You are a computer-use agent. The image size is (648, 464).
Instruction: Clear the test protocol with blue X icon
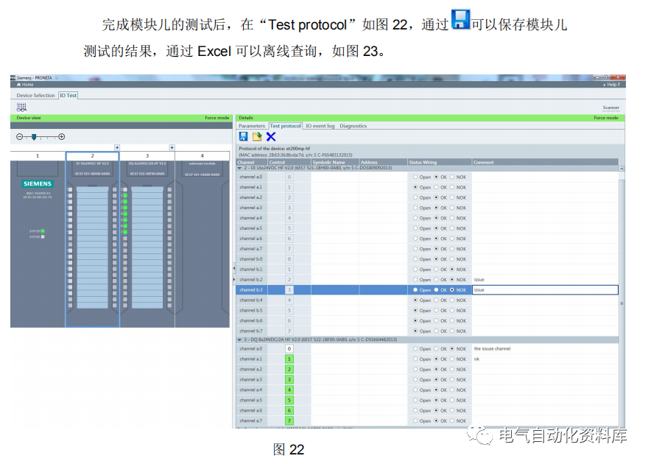pyautogui.click(x=271, y=136)
